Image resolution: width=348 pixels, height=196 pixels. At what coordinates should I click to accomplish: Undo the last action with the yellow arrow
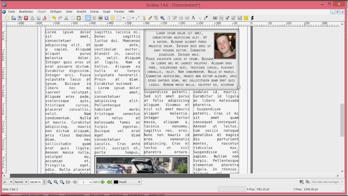point(54,18)
